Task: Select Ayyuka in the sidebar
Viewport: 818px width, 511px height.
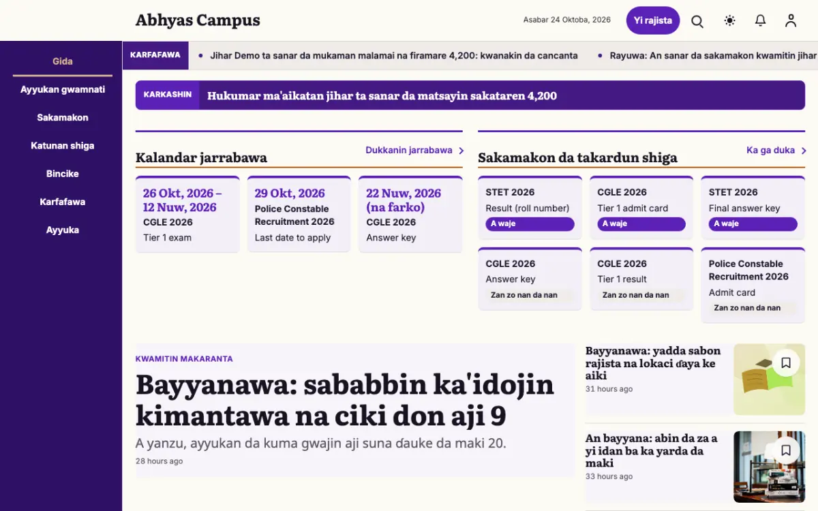Action: click(x=63, y=230)
